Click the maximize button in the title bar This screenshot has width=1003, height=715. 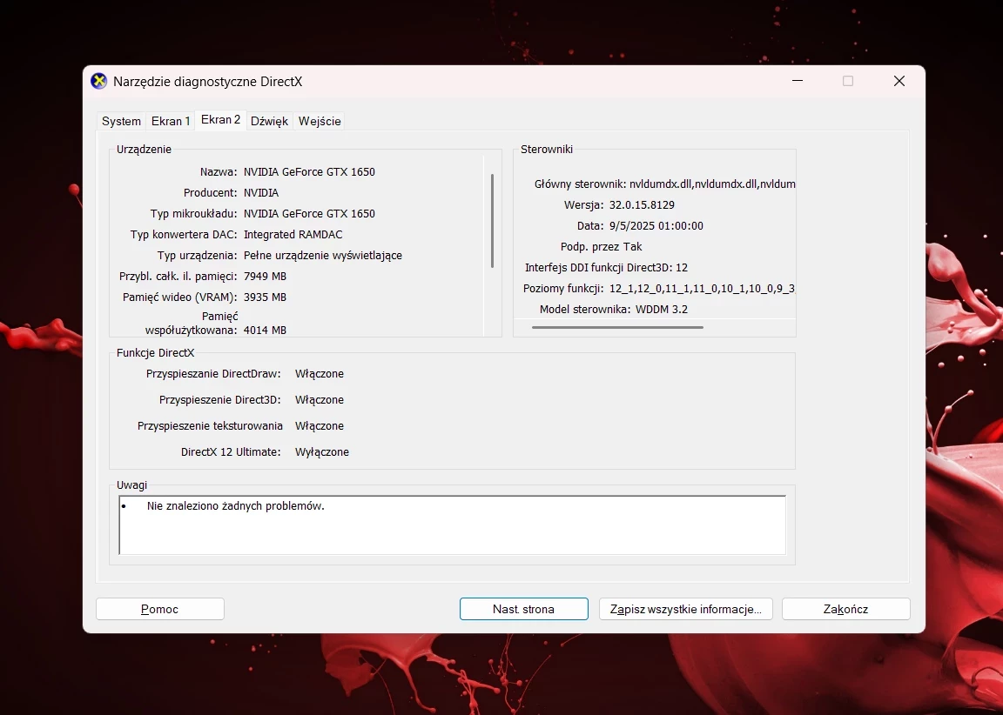click(x=848, y=81)
